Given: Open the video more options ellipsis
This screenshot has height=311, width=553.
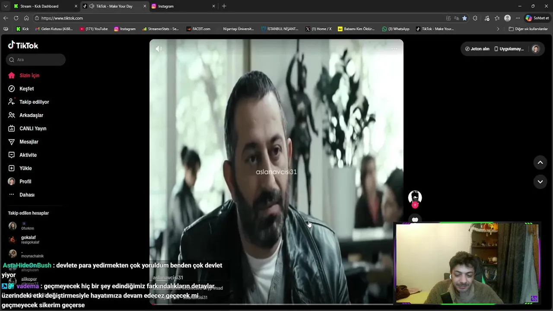Looking at the screenshot, I should [x=394, y=49].
